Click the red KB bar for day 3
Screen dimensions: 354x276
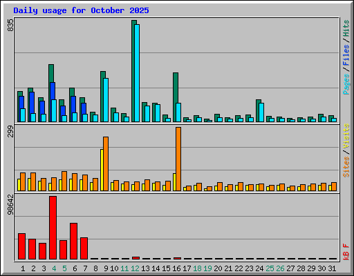coord(42,251)
